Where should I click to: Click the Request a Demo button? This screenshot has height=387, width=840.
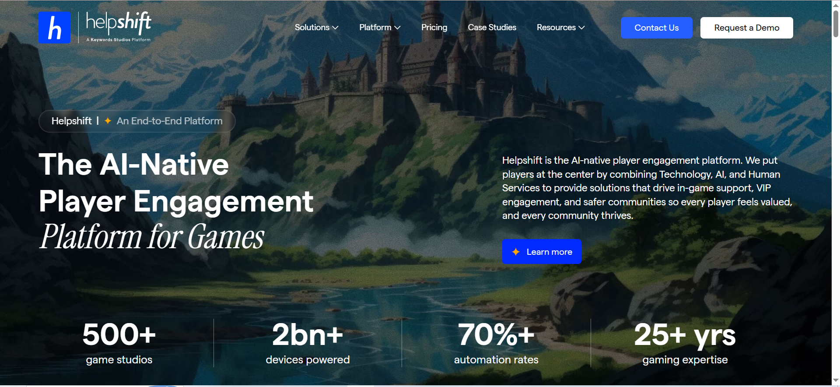tap(746, 28)
